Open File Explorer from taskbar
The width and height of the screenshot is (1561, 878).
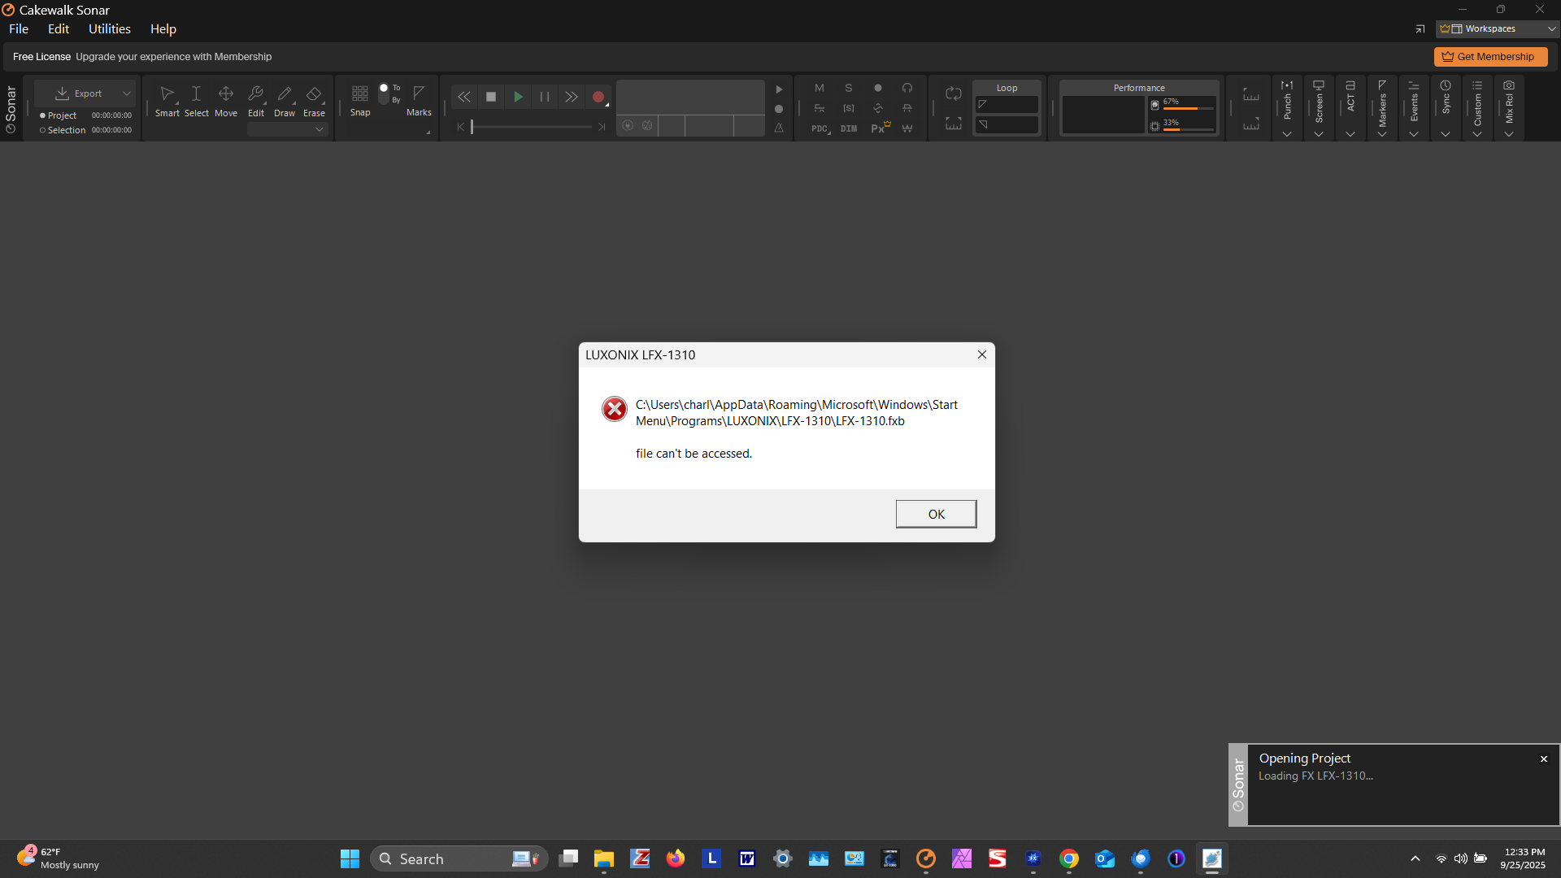click(603, 858)
